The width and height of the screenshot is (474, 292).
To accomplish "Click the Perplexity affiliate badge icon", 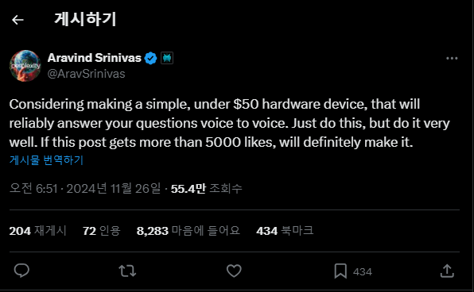I will 167,58.
